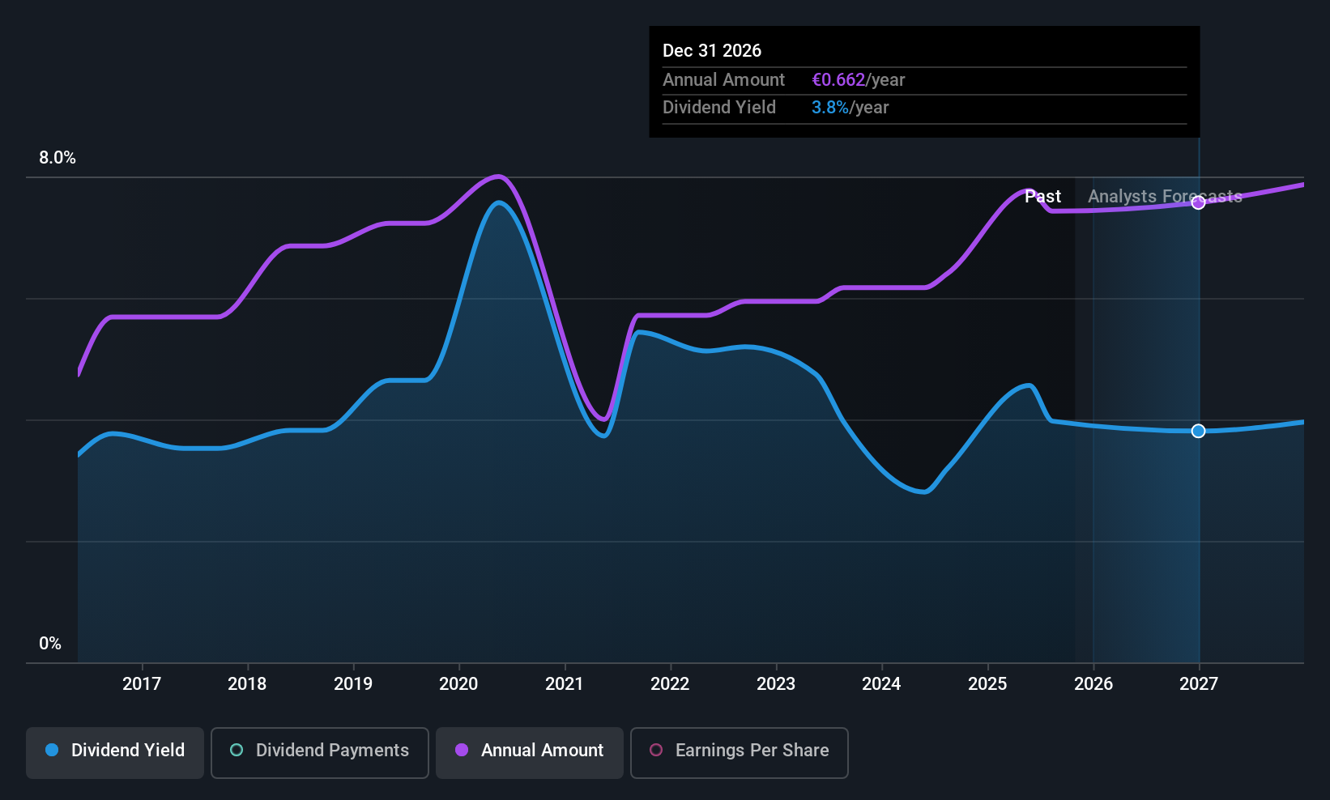Click the purple Annual Amount legend dot
Image resolution: width=1330 pixels, height=800 pixels.
[462, 751]
